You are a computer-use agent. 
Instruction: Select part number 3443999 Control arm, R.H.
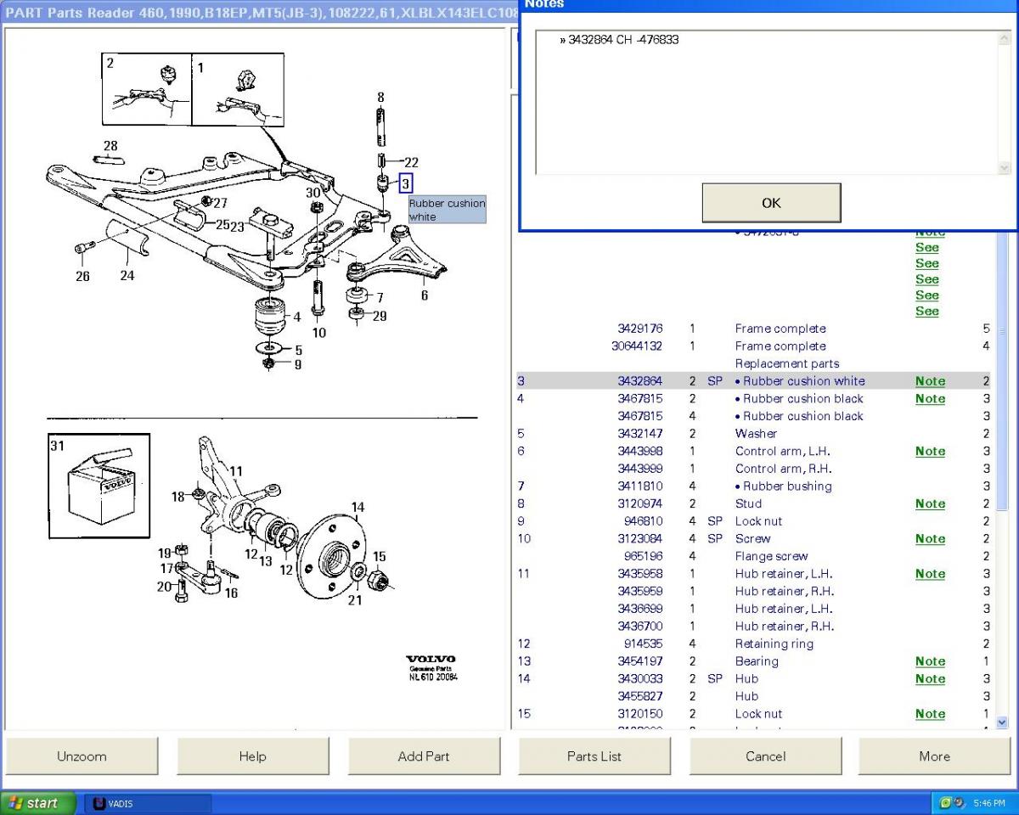point(640,469)
